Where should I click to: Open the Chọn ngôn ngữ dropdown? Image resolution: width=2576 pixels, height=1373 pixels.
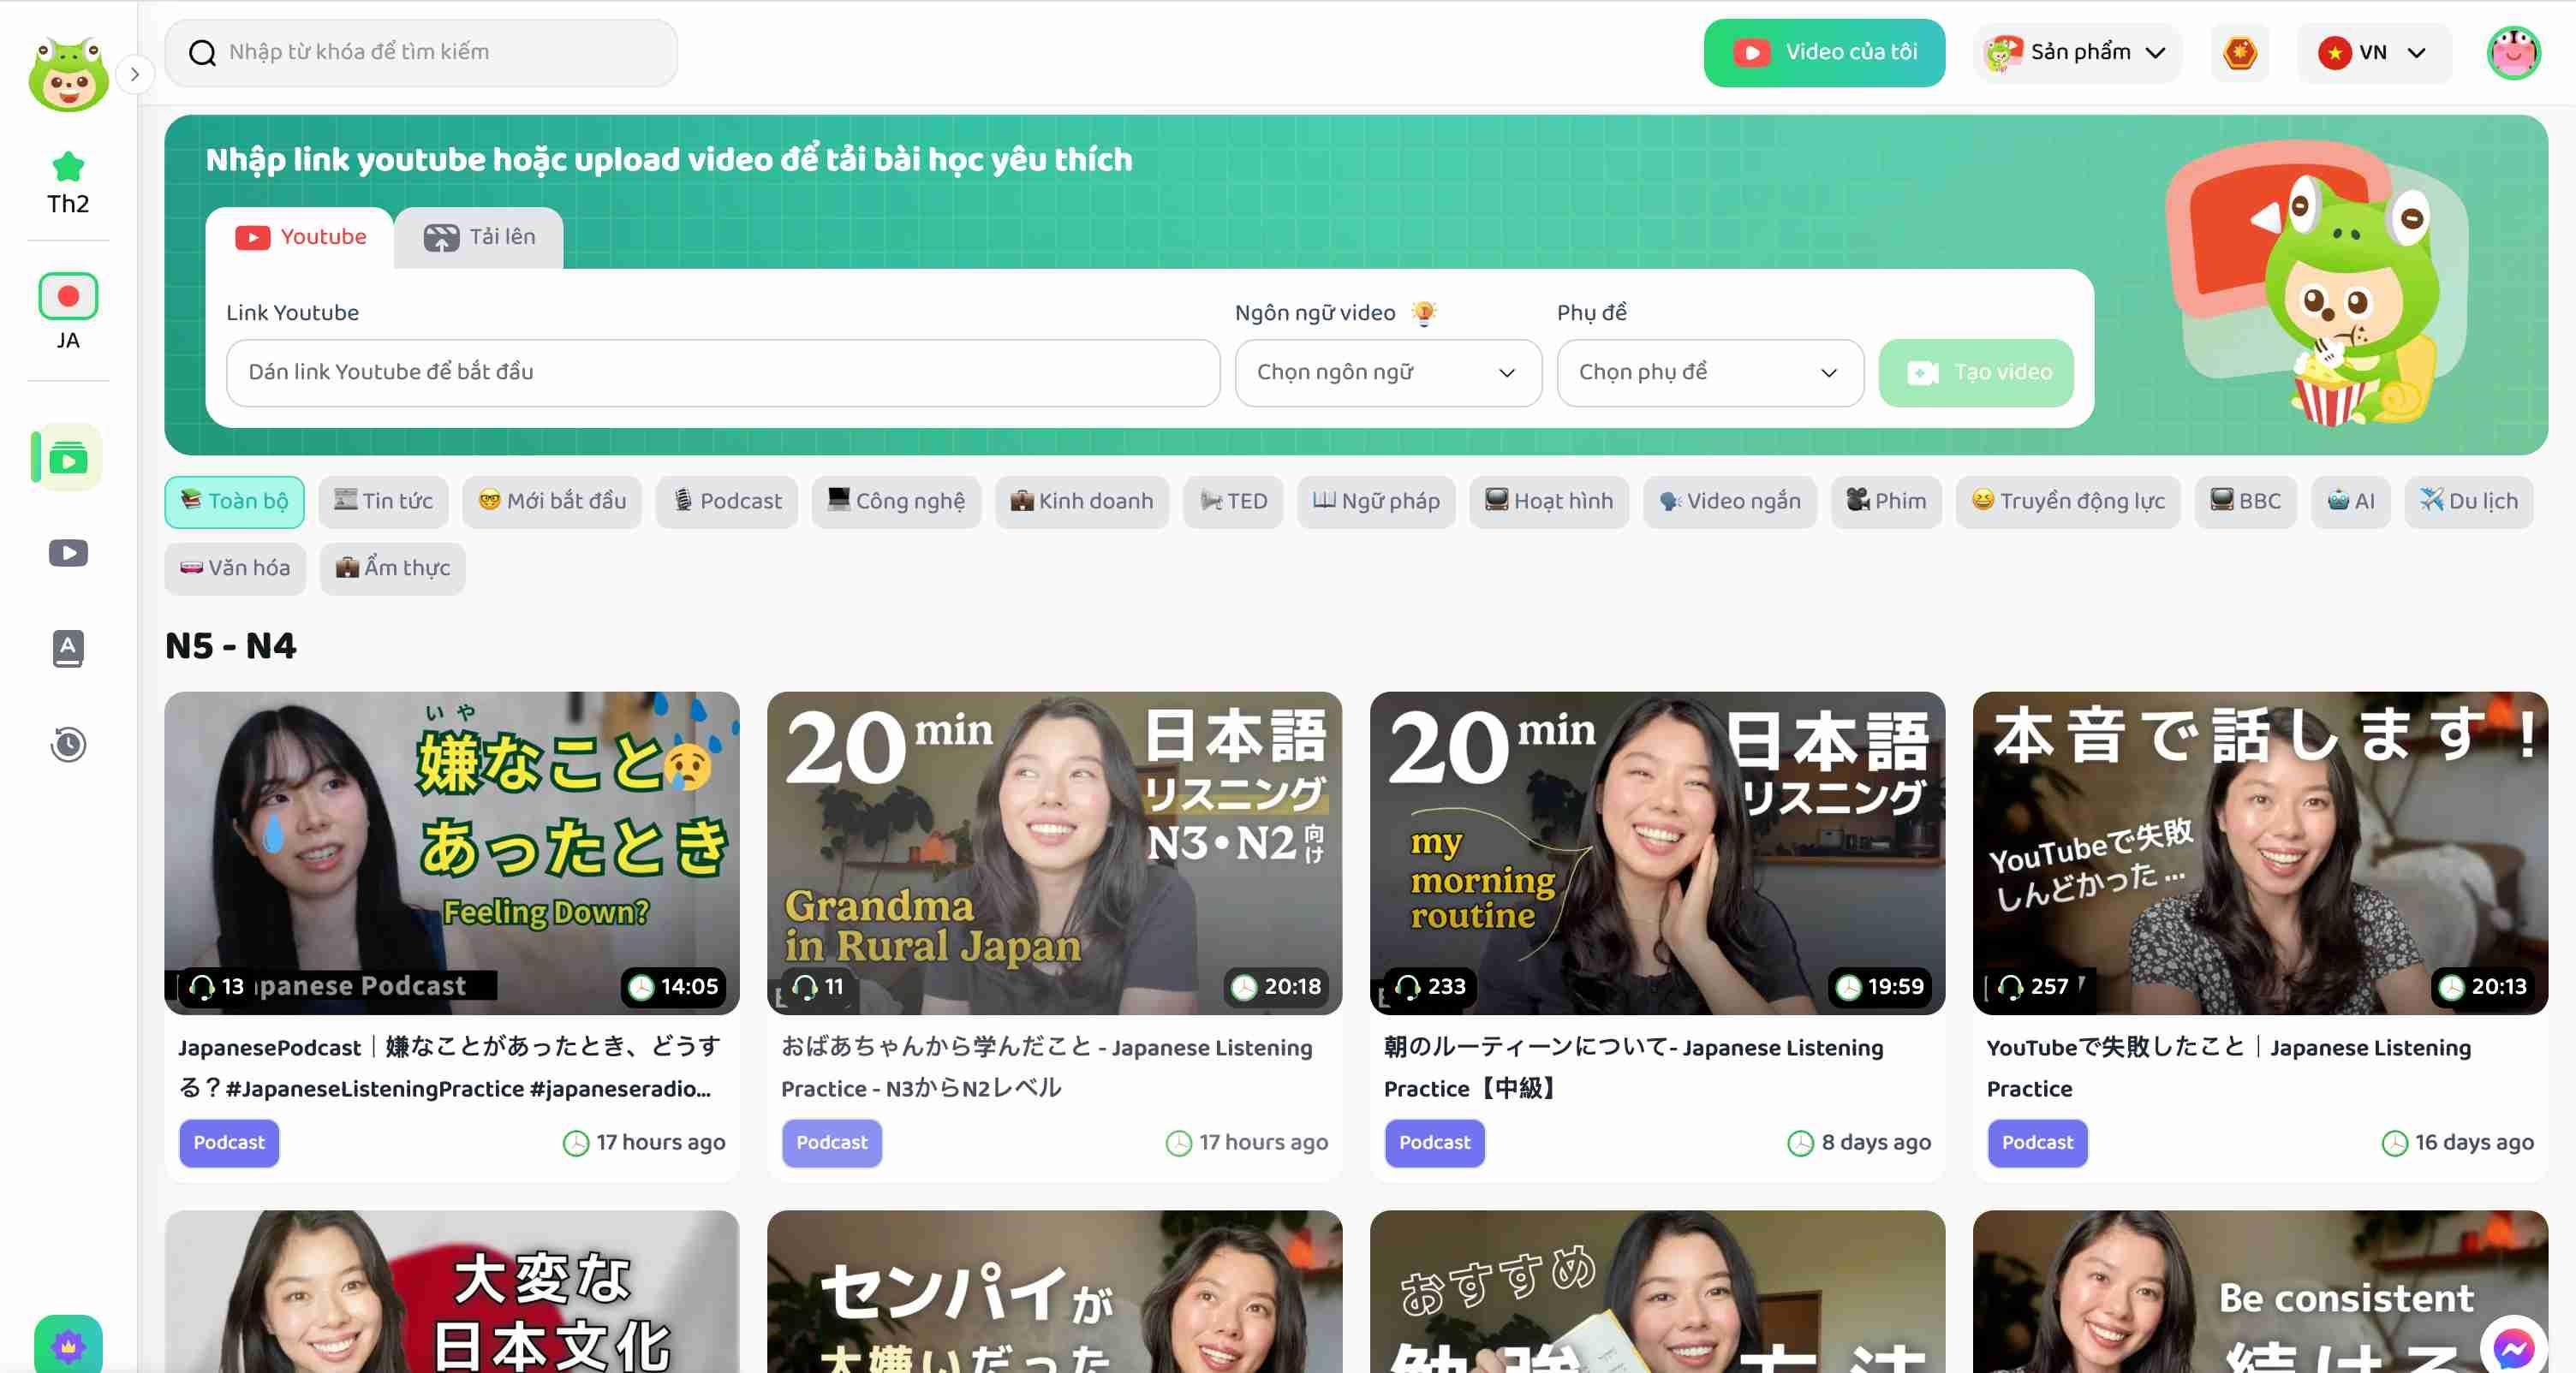[x=1388, y=372]
